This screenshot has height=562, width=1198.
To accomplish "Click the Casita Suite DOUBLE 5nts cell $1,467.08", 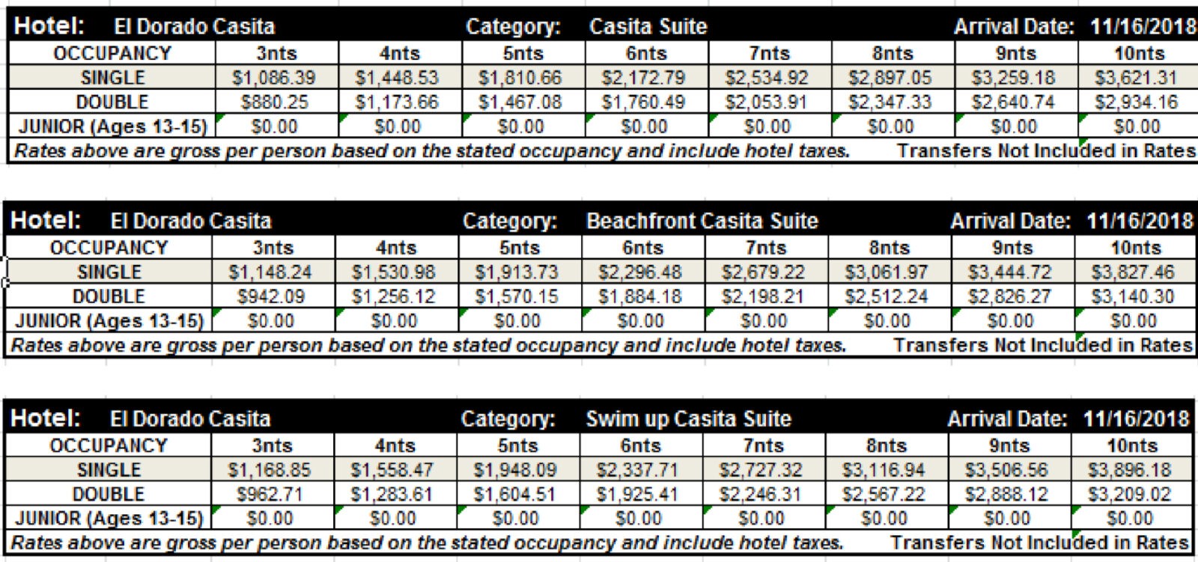I will coord(523,102).
